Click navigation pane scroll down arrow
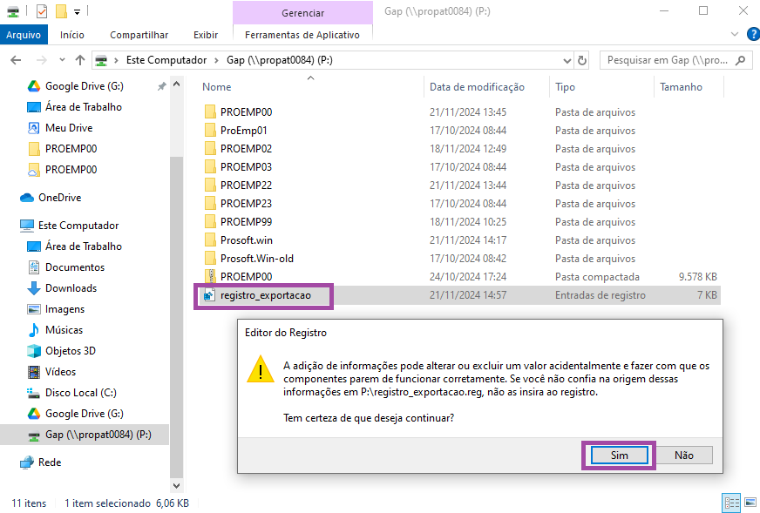Screen dimensions: 760x513 click(176, 485)
